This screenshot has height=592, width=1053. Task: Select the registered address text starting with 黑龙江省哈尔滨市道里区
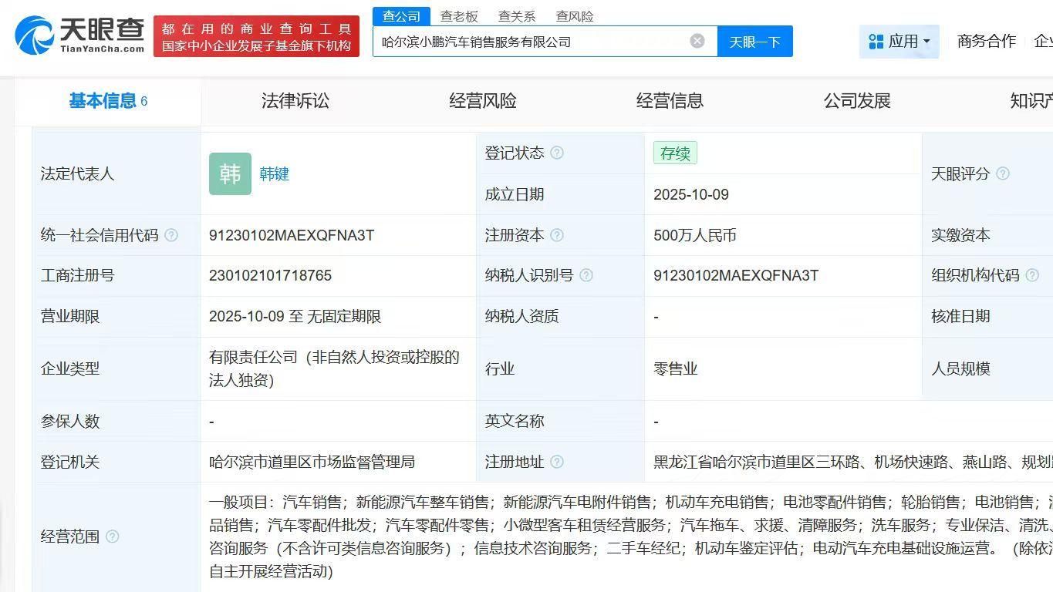click(x=853, y=462)
